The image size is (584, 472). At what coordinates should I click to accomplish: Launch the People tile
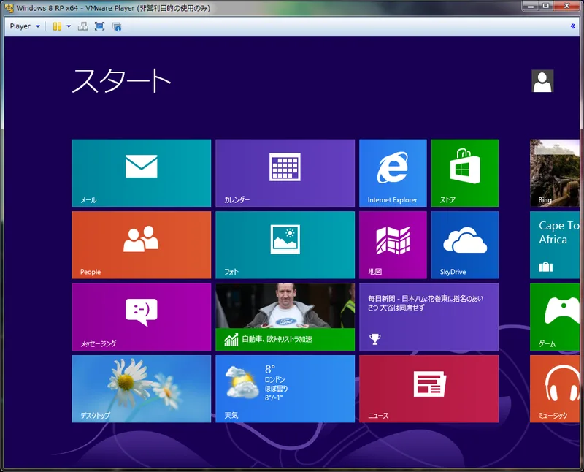[x=141, y=245]
